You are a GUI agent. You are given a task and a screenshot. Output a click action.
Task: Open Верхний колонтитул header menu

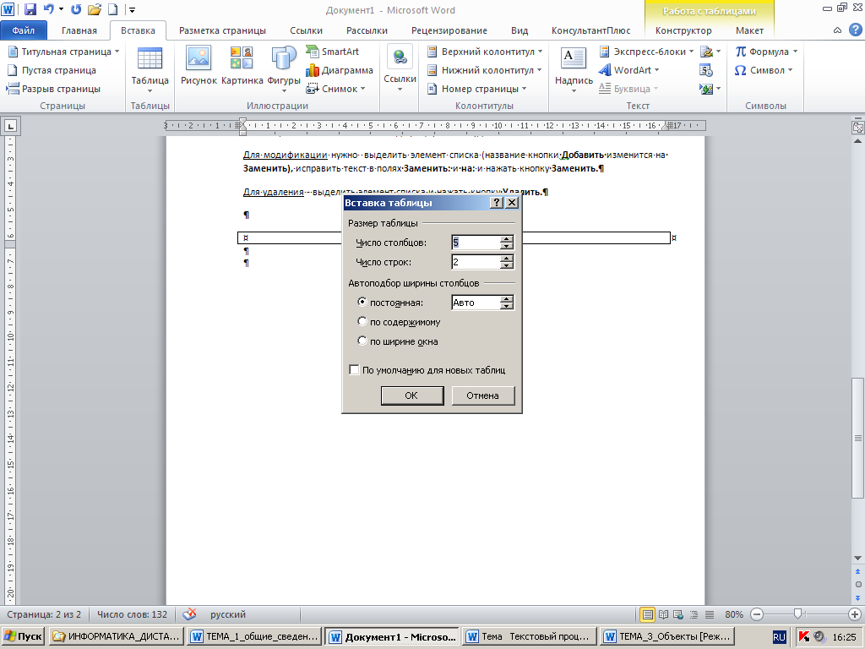point(485,52)
